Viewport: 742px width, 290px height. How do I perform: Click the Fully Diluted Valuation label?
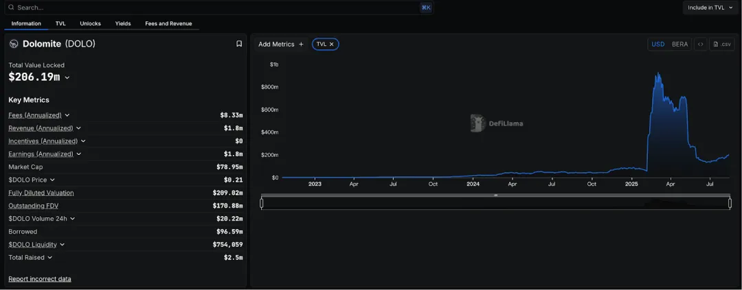click(x=41, y=193)
